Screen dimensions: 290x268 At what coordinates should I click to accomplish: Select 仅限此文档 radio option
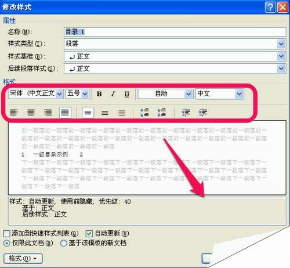pos(6,243)
